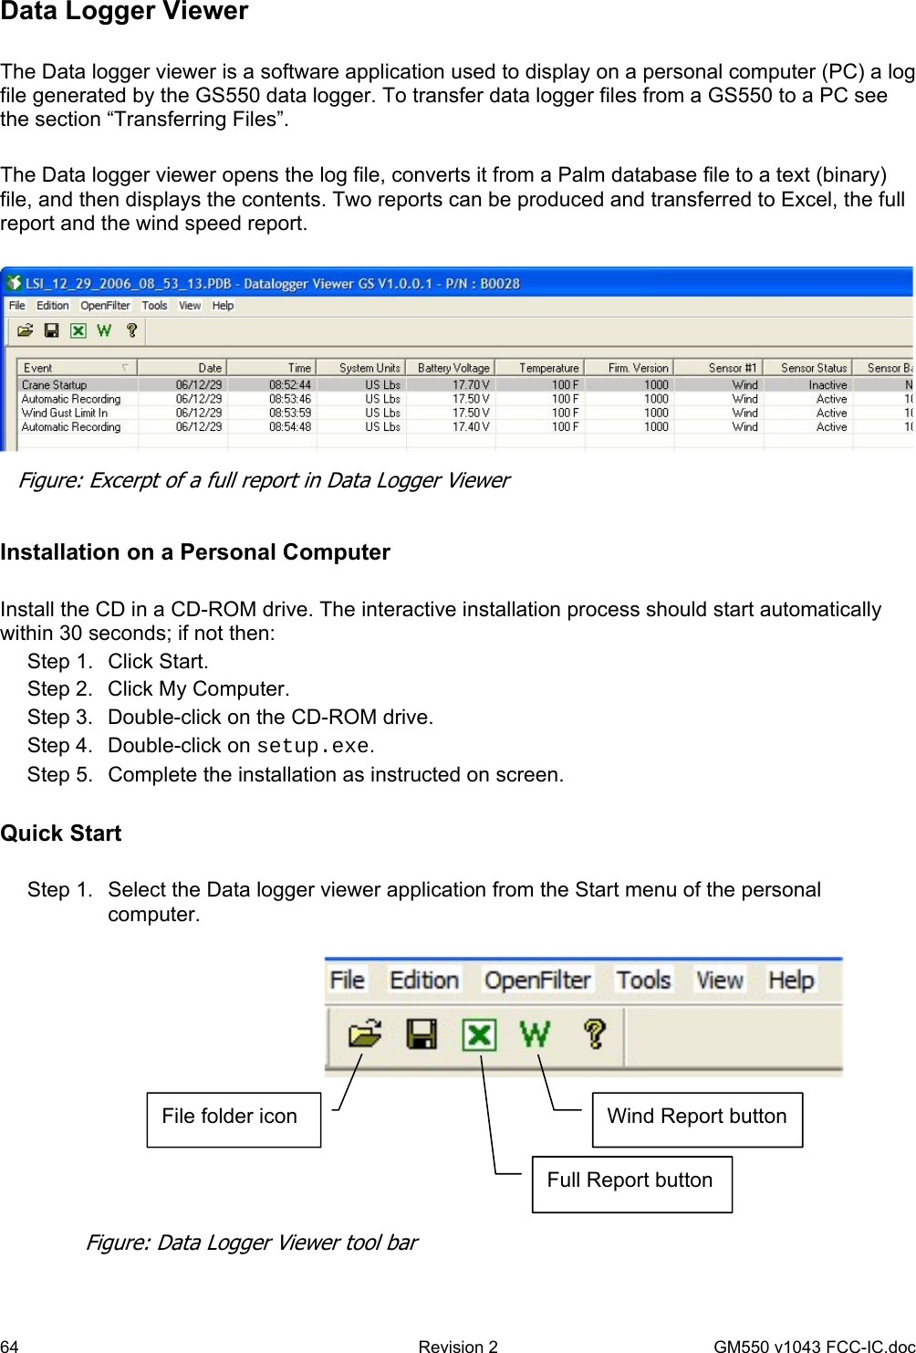916x1353 pixels.
Task: Open the Edition menu in the enlarged toolbar figure
Action: coord(424,981)
